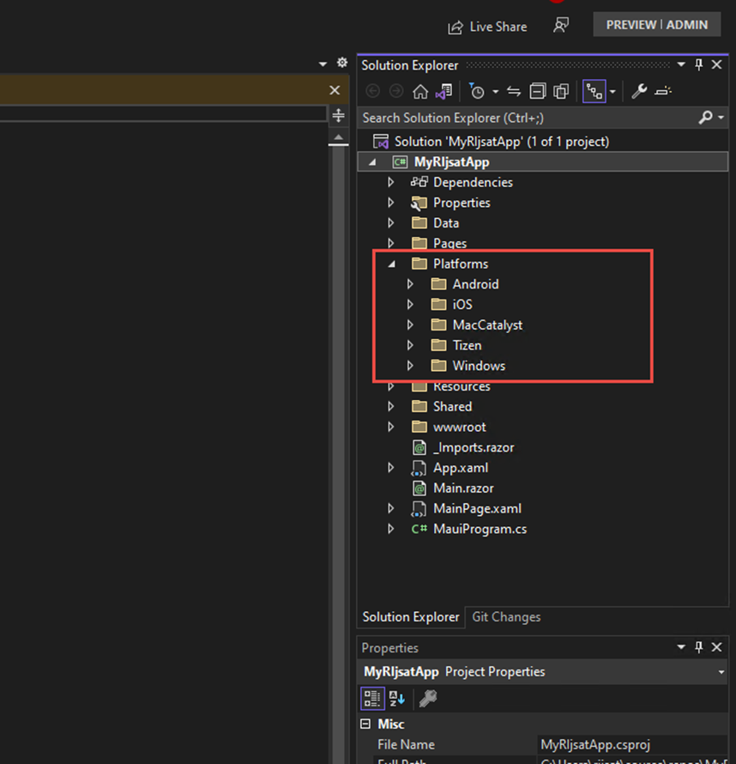Toggle the file nesting view button
The height and width of the screenshot is (764, 736).
[594, 92]
